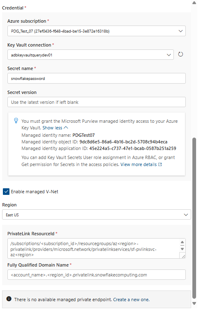
Task: Click the resize grip of ResourceId textarea
Action: [183, 256]
